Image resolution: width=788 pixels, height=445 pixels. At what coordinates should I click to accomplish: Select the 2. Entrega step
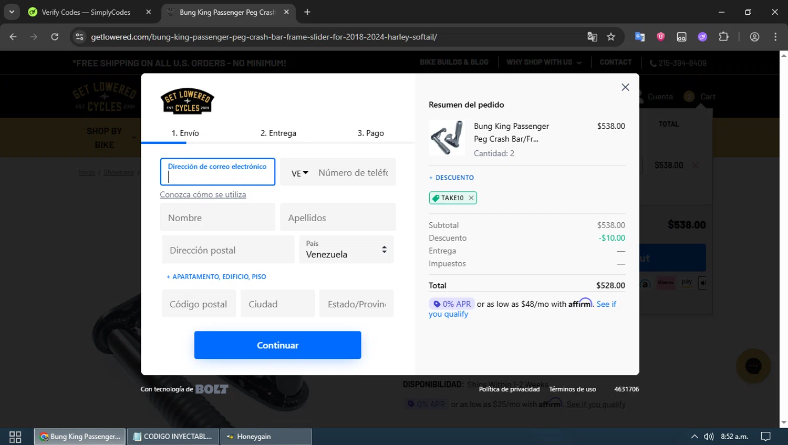[x=278, y=133]
